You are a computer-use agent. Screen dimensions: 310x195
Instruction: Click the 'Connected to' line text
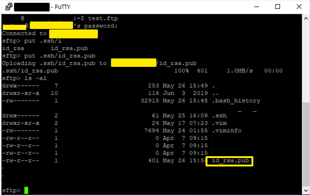click(24, 34)
